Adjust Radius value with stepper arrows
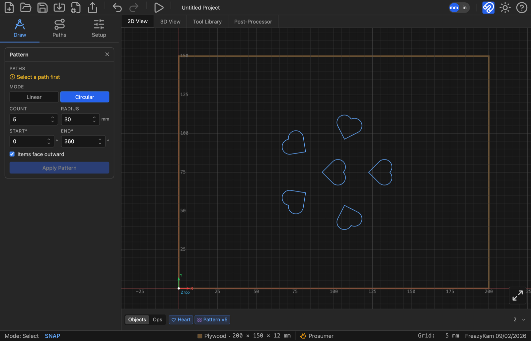 [94, 119]
